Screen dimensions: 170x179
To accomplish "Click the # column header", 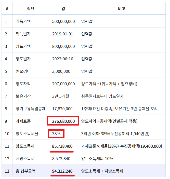I will point(7,9).
